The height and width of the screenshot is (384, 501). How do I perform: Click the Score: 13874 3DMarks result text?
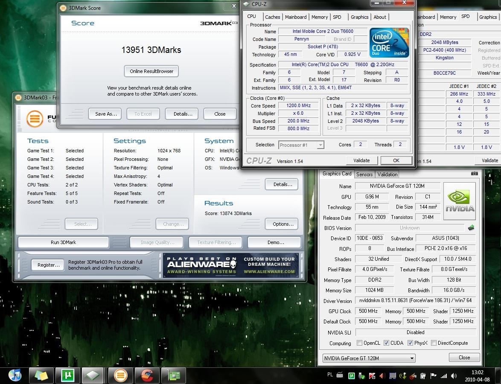click(228, 213)
